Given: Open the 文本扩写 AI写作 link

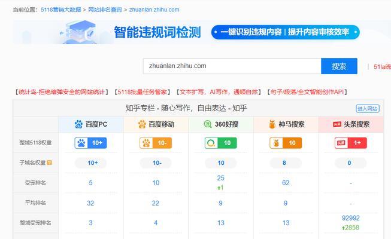Looking at the screenshot, I should [x=219, y=92].
